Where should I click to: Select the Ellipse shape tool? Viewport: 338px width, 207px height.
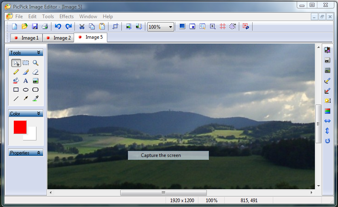coord(26,90)
